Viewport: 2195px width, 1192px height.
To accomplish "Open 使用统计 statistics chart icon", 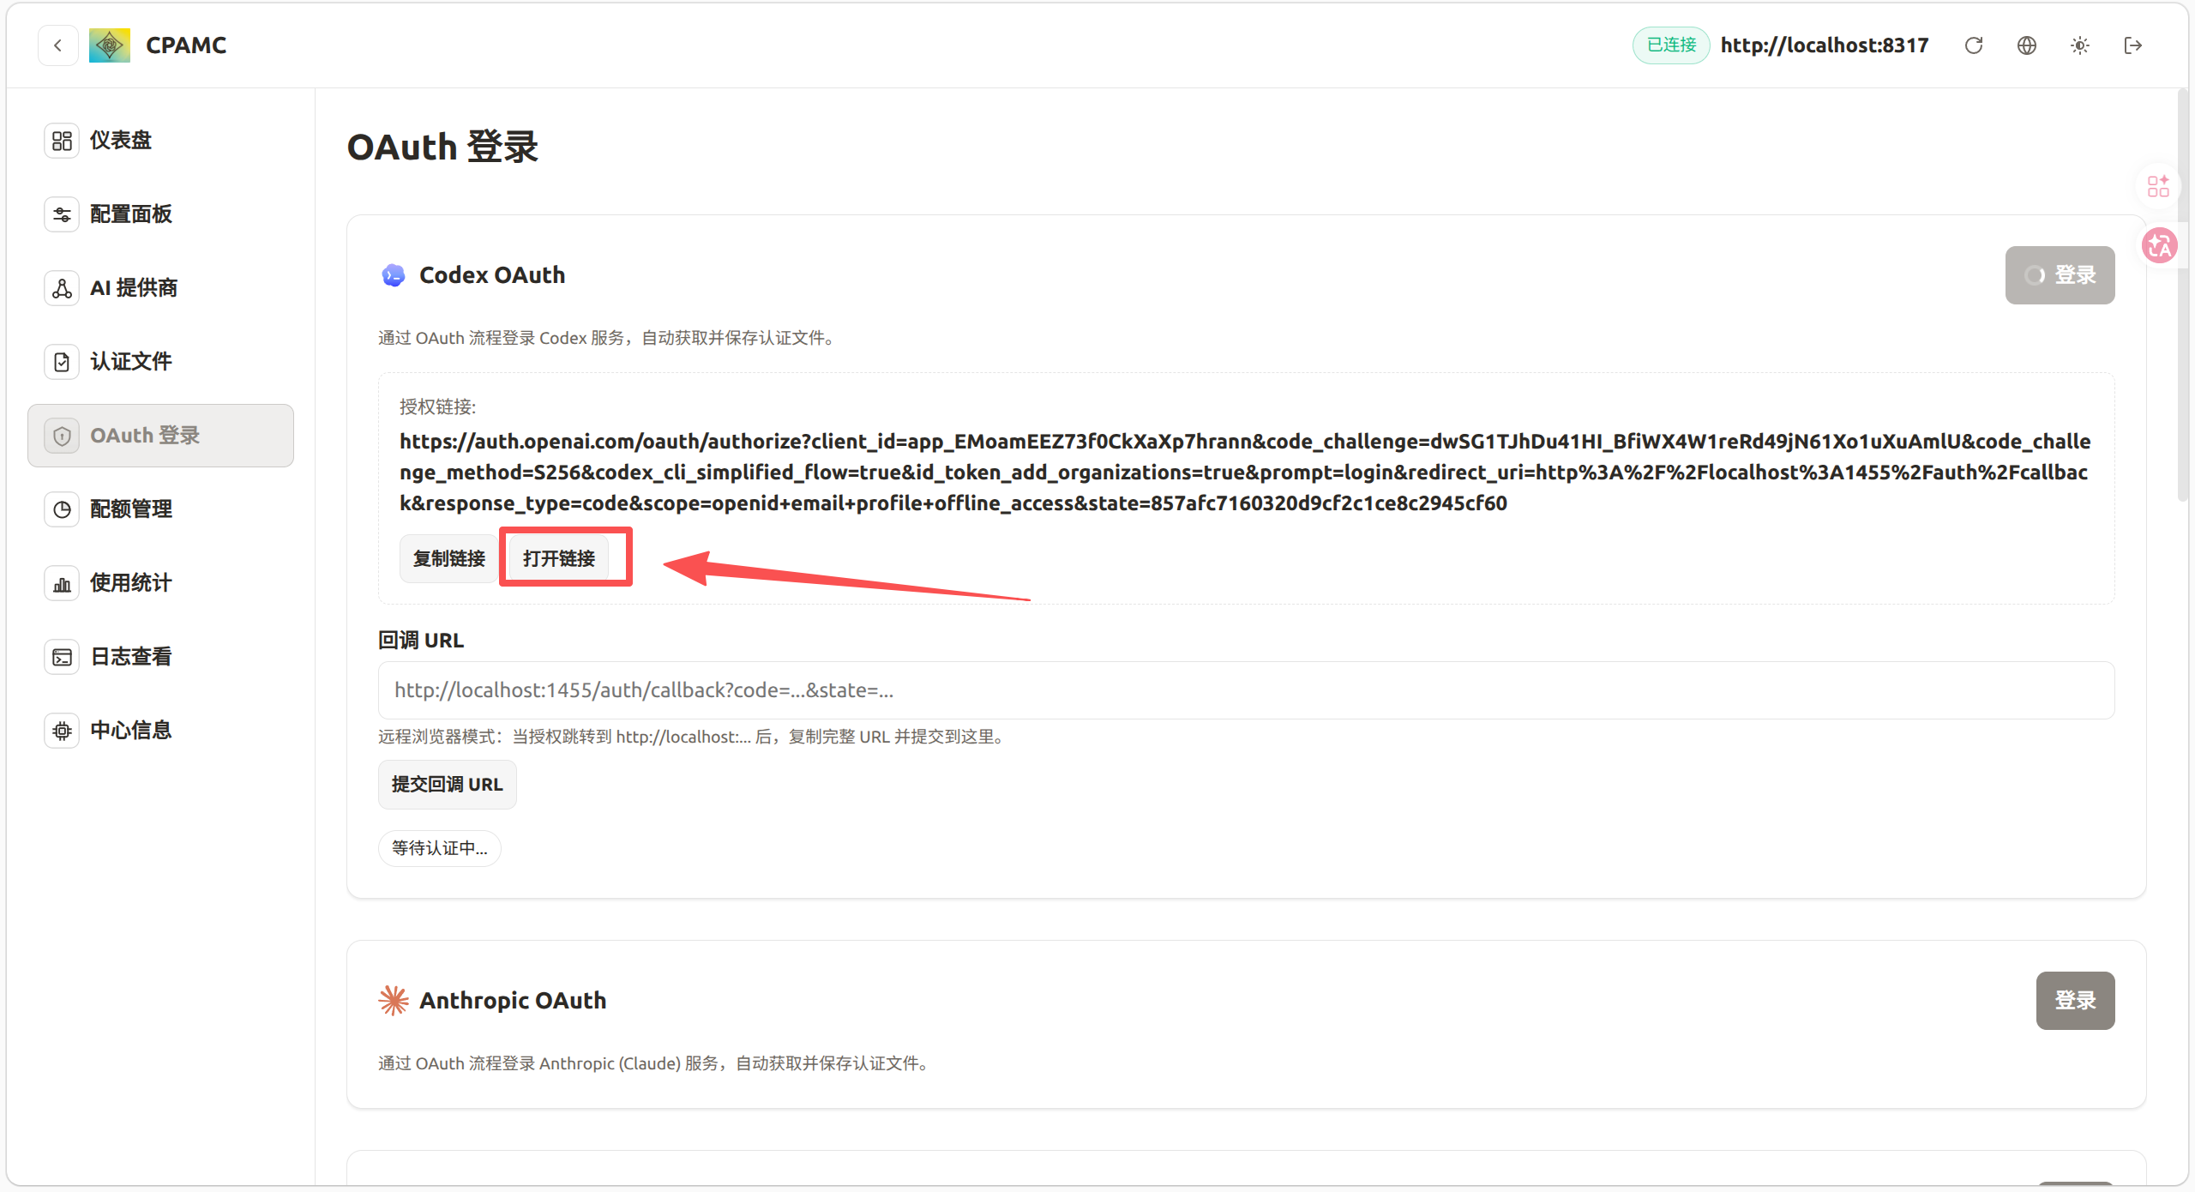I will tap(61, 582).
